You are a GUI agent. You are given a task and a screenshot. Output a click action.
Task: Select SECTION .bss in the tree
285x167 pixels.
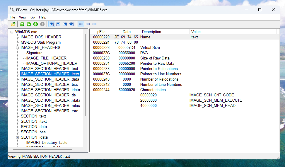(x=33, y=132)
